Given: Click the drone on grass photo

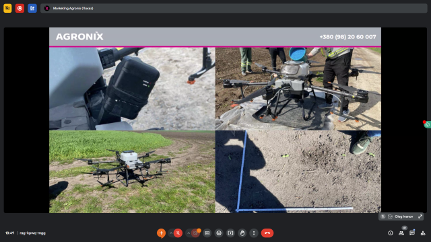Looking at the screenshot, I should coord(132,172).
